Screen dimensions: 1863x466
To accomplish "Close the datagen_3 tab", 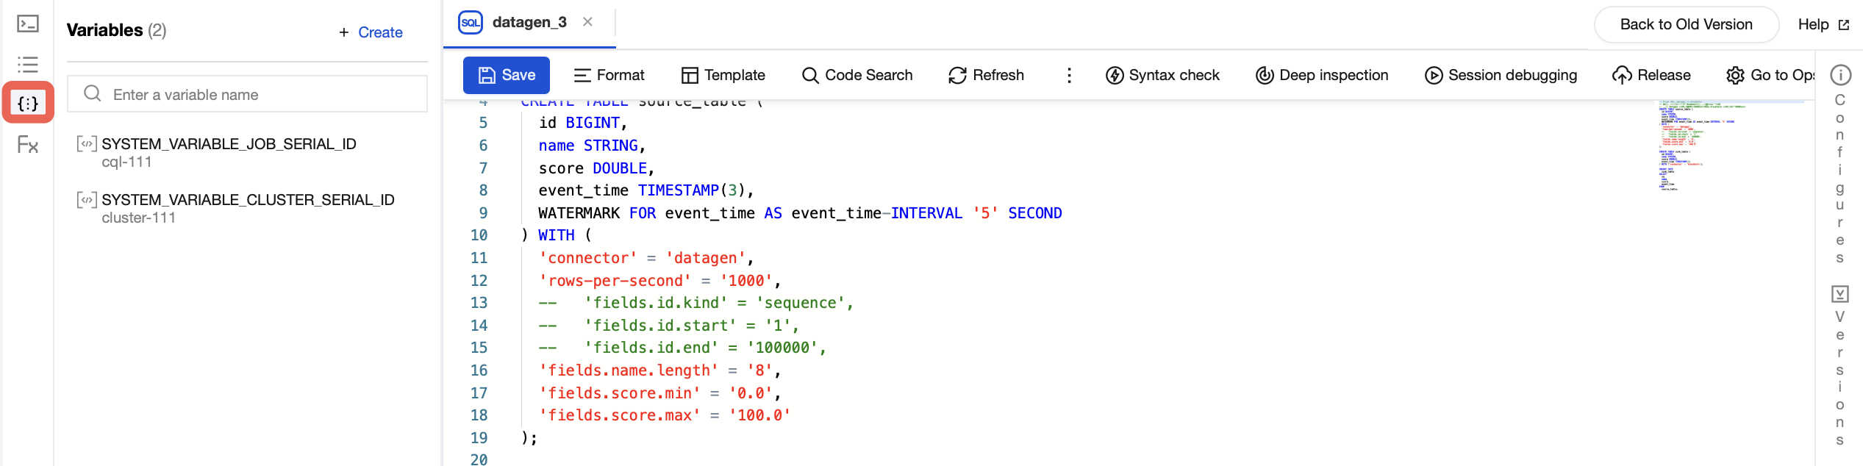I will [587, 22].
